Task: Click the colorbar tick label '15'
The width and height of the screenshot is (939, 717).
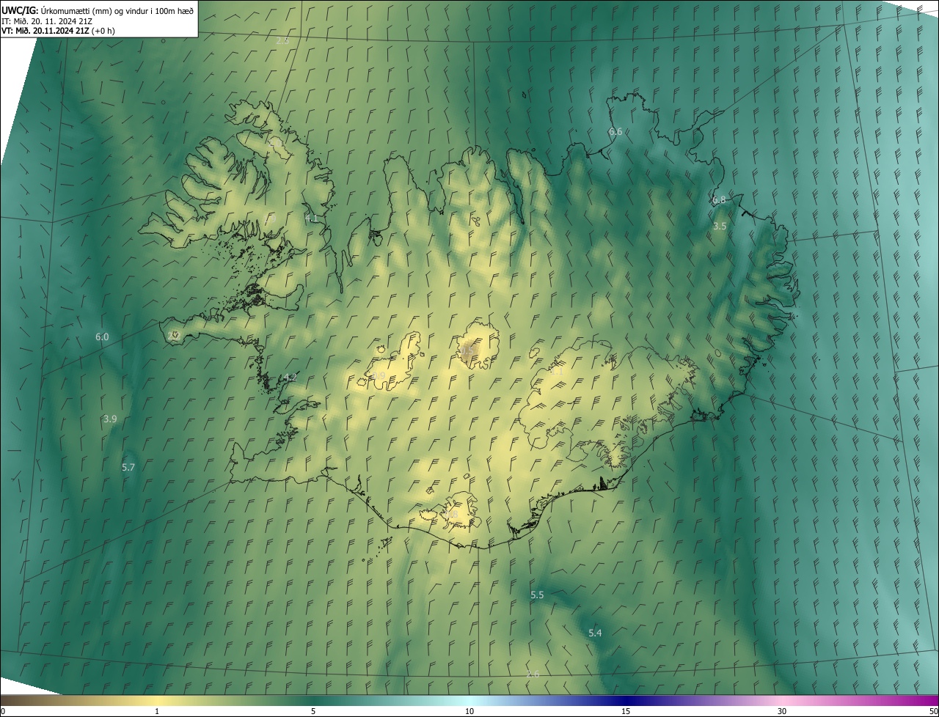Action: (626, 711)
